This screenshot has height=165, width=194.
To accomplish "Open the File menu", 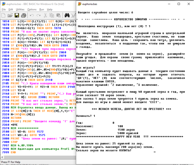I will point(4,10).
